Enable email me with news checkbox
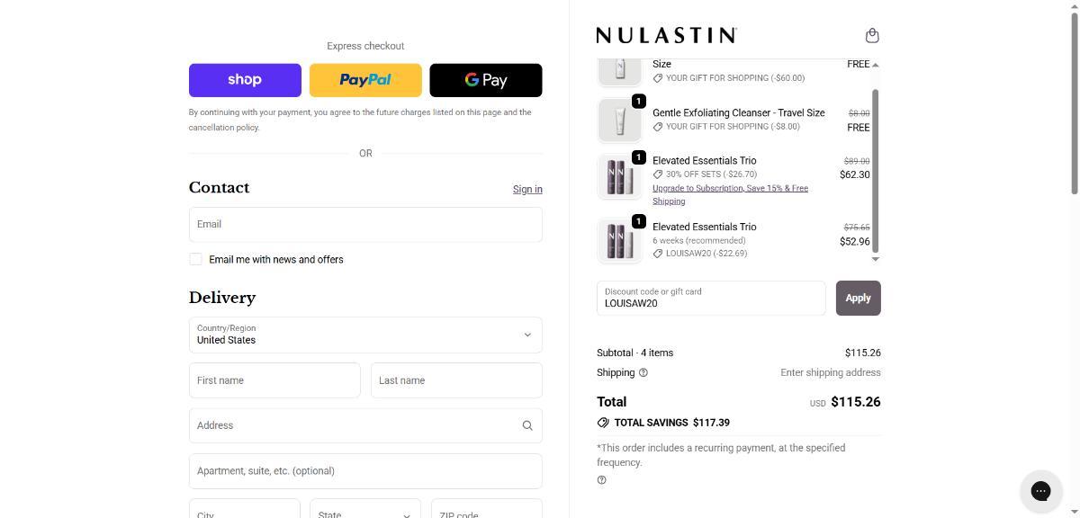This screenshot has width=1080, height=518. click(x=195, y=259)
